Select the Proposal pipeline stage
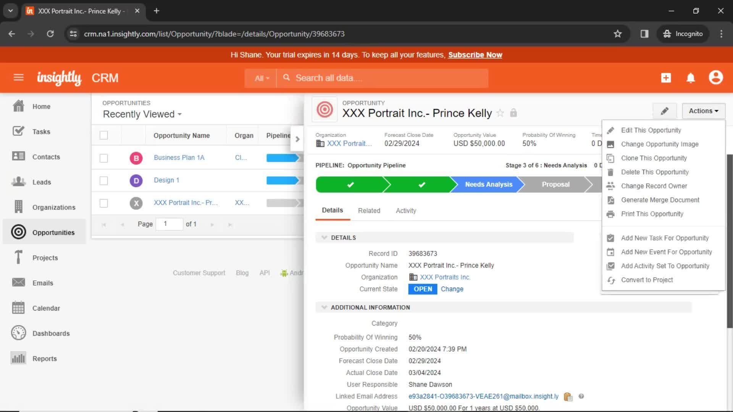The image size is (733, 412). click(555, 185)
